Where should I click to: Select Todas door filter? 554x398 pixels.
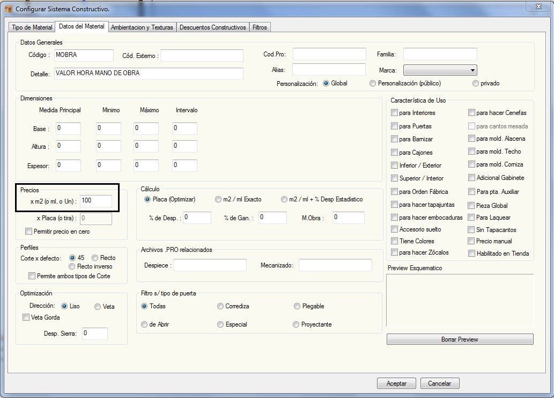(x=144, y=306)
